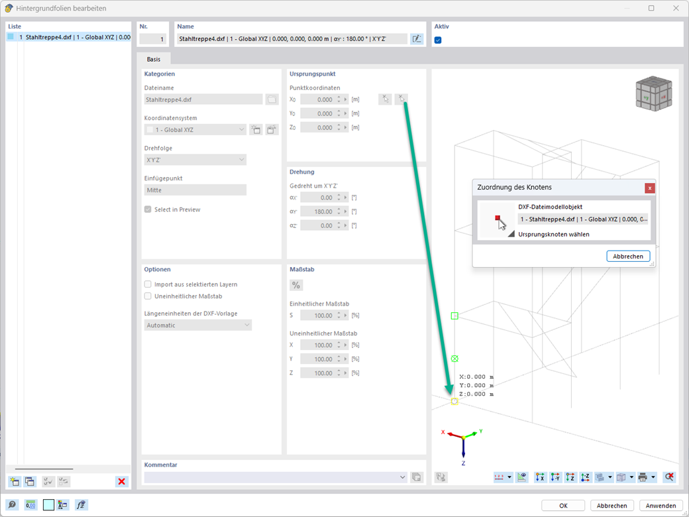This screenshot has height=517, width=689.
Task: Select the Basis tab
Action: (153, 59)
